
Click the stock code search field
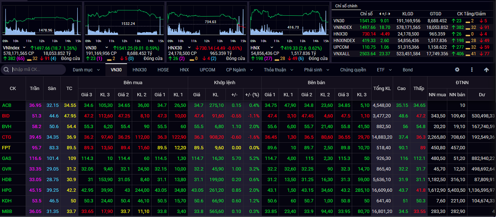pyautogui.click(x=37, y=70)
